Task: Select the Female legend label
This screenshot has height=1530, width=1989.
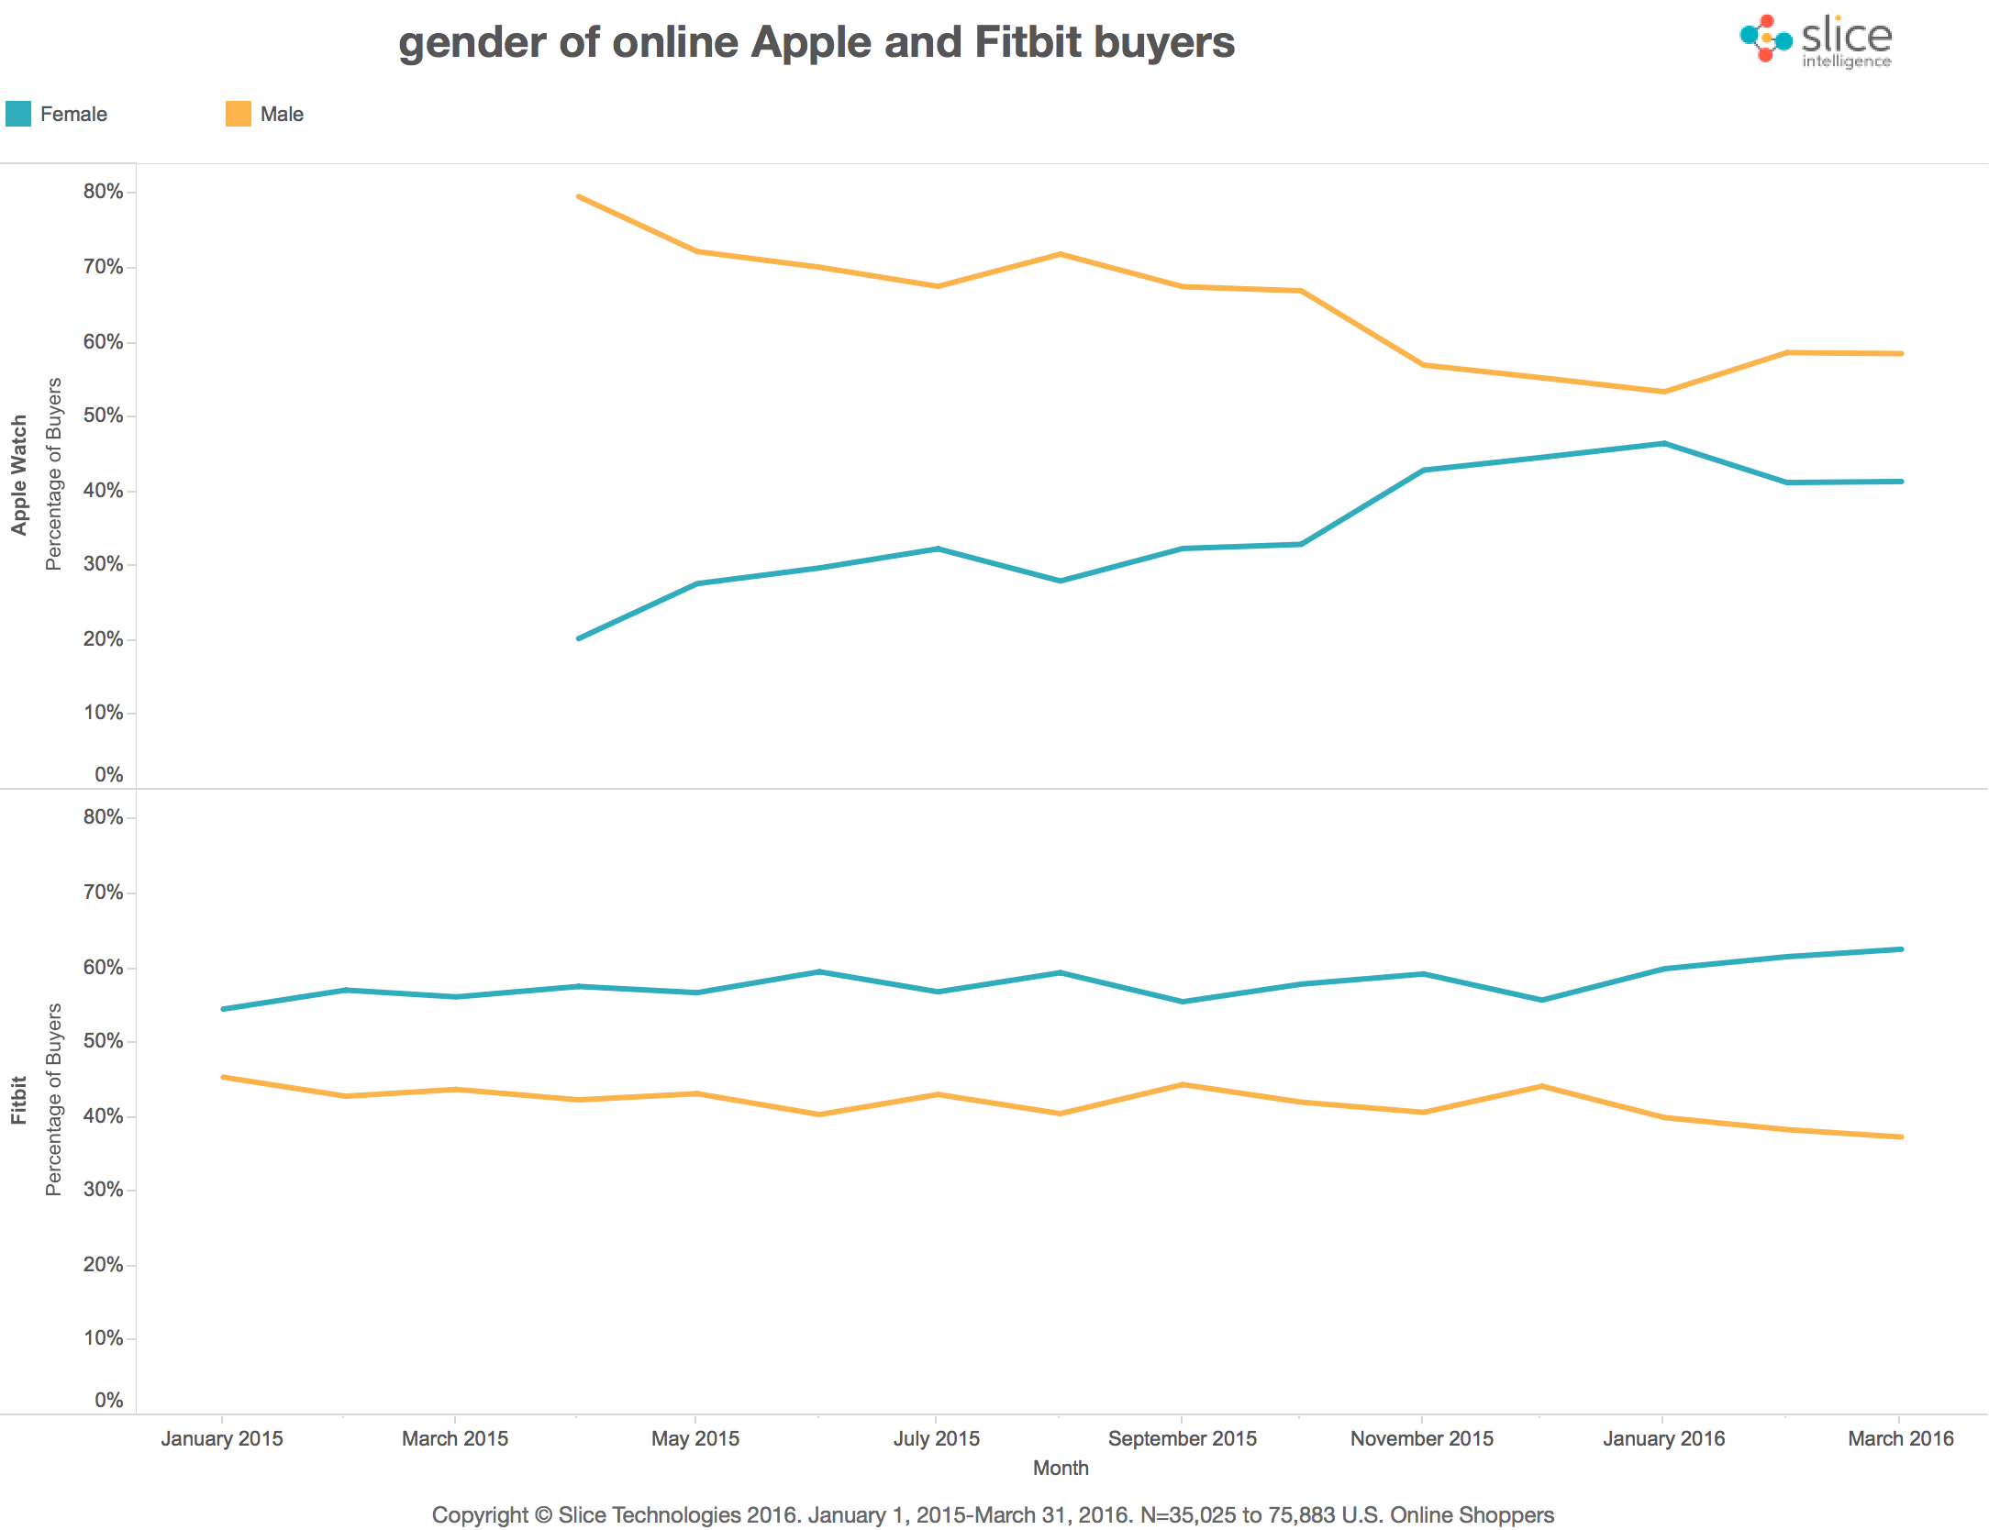Action: 73,114
